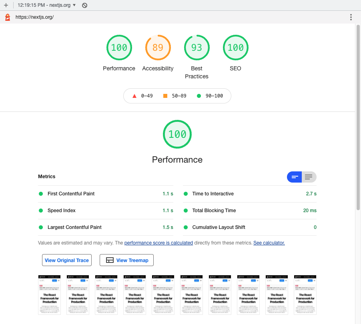Open the report dropdown 12:19:15 PM - nextjs.org
361x324 pixels.
click(x=46, y=5)
